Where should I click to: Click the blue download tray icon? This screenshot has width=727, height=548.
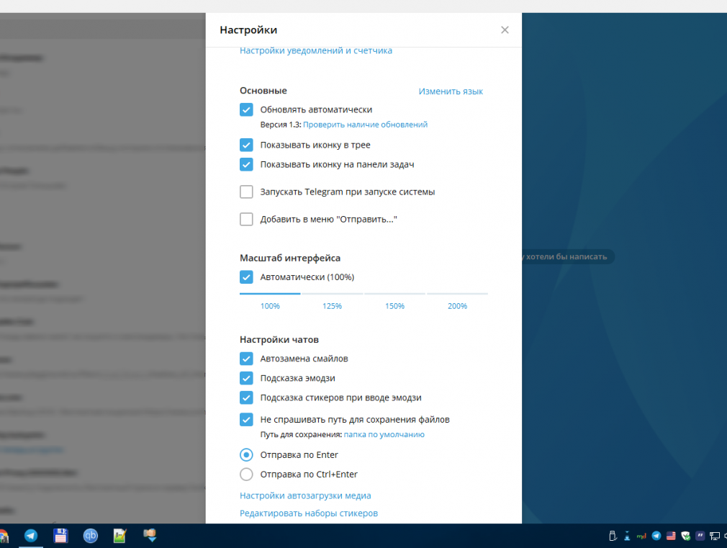(627, 536)
